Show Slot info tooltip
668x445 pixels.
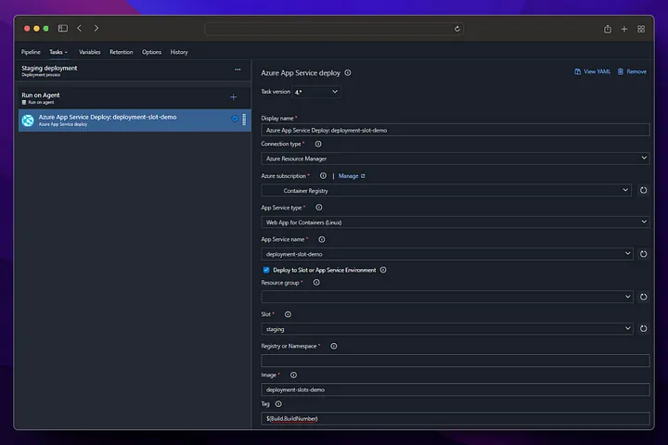click(288, 314)
